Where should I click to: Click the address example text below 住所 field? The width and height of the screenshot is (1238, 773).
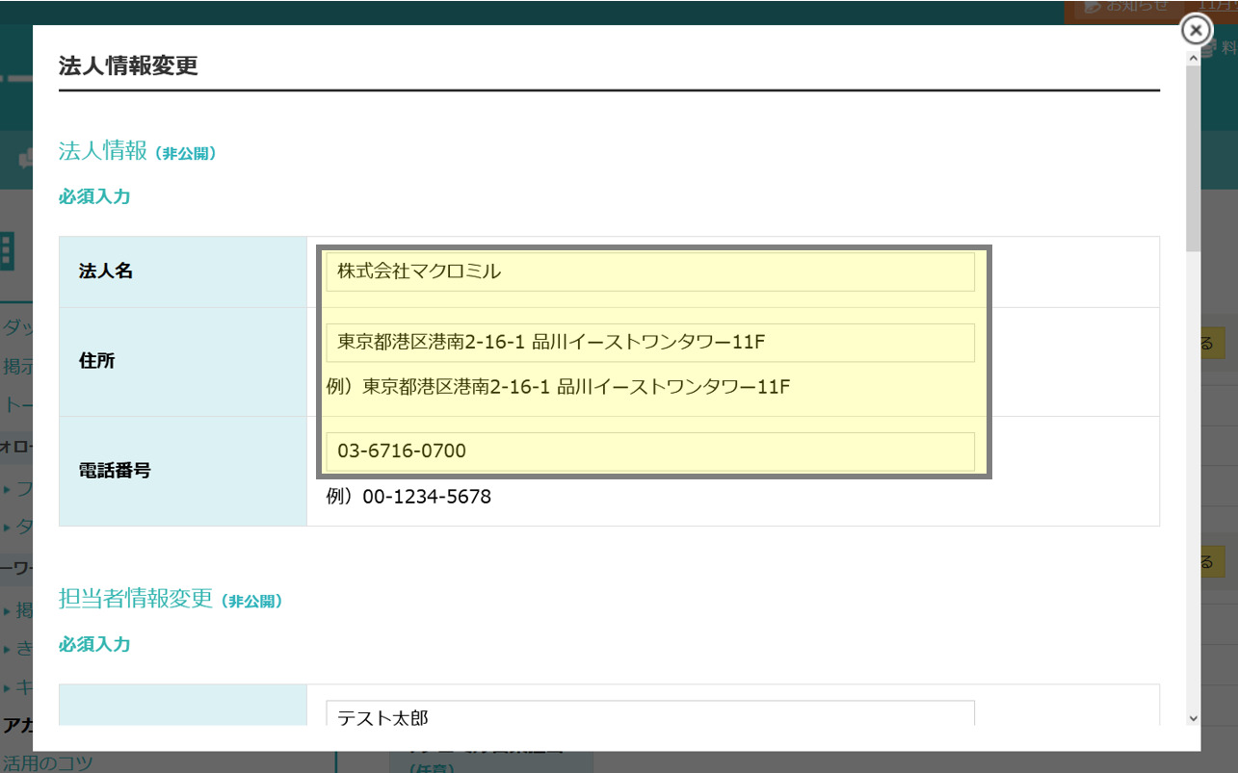click(x=558, y=387)
